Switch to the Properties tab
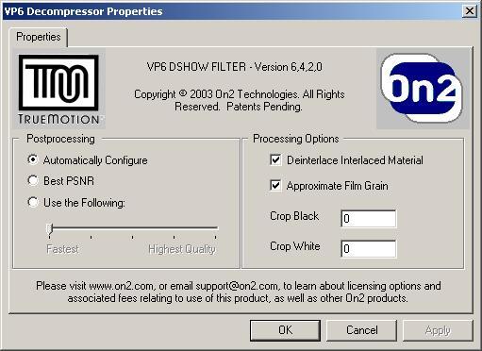Image resolution: width=482 pixels, height=351 pixels. pyautogui.click(x=39, y=37)
